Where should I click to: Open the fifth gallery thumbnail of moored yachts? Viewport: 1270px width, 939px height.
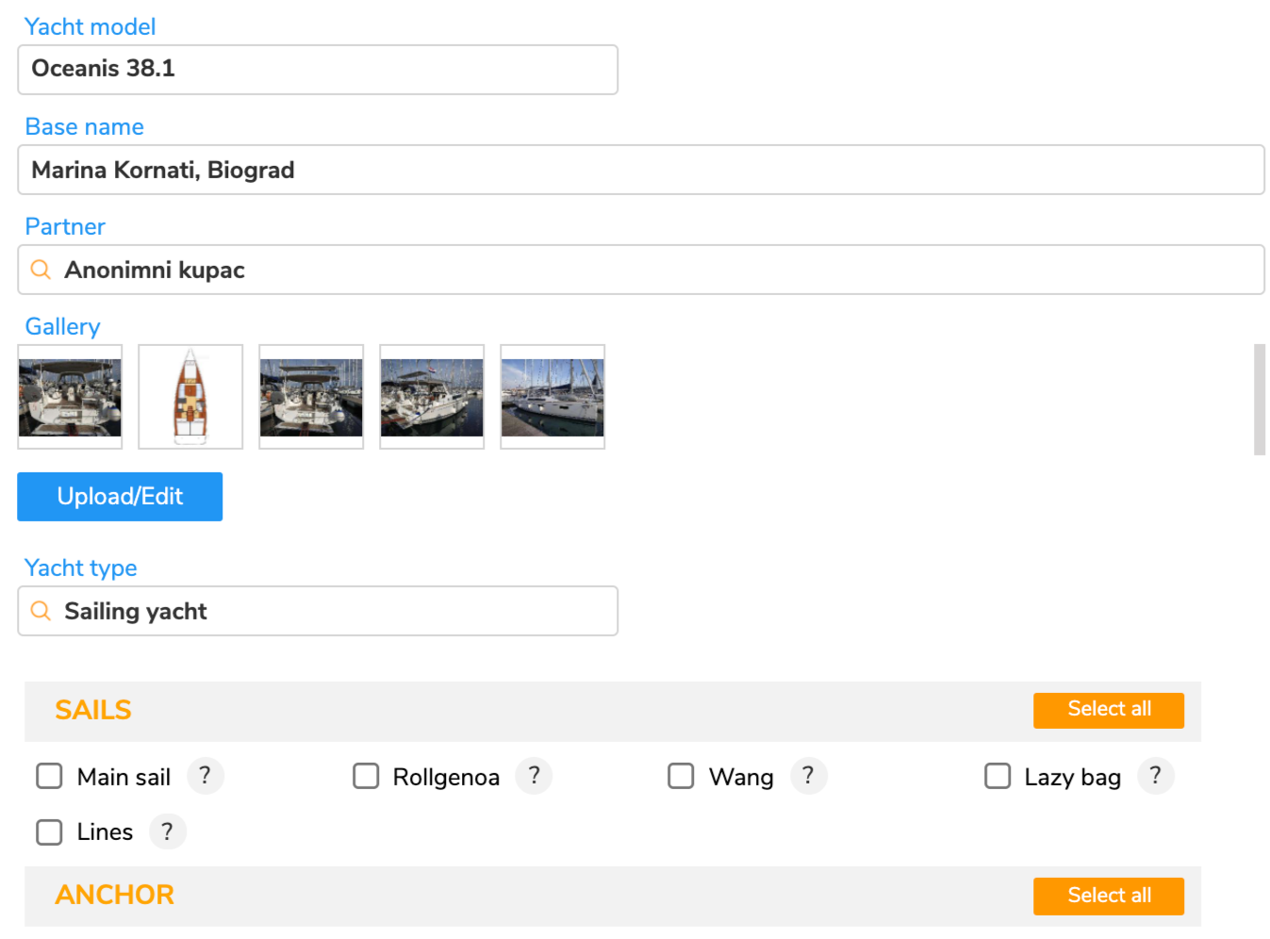click(553, 397)
